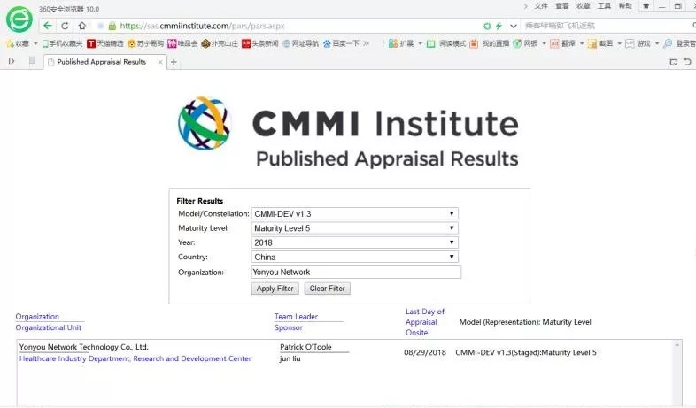Open the Year dropdown showing 2018
The width and height of the screenshot is (696, 408).
(x=355, y=242)
